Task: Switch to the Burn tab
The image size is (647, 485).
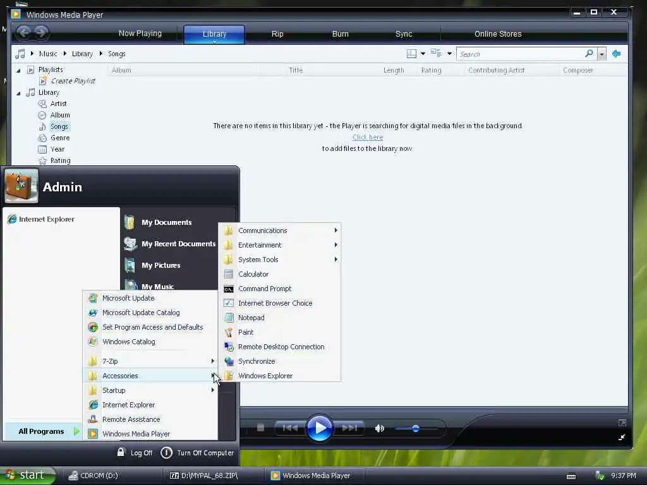Action: [340, 34]
